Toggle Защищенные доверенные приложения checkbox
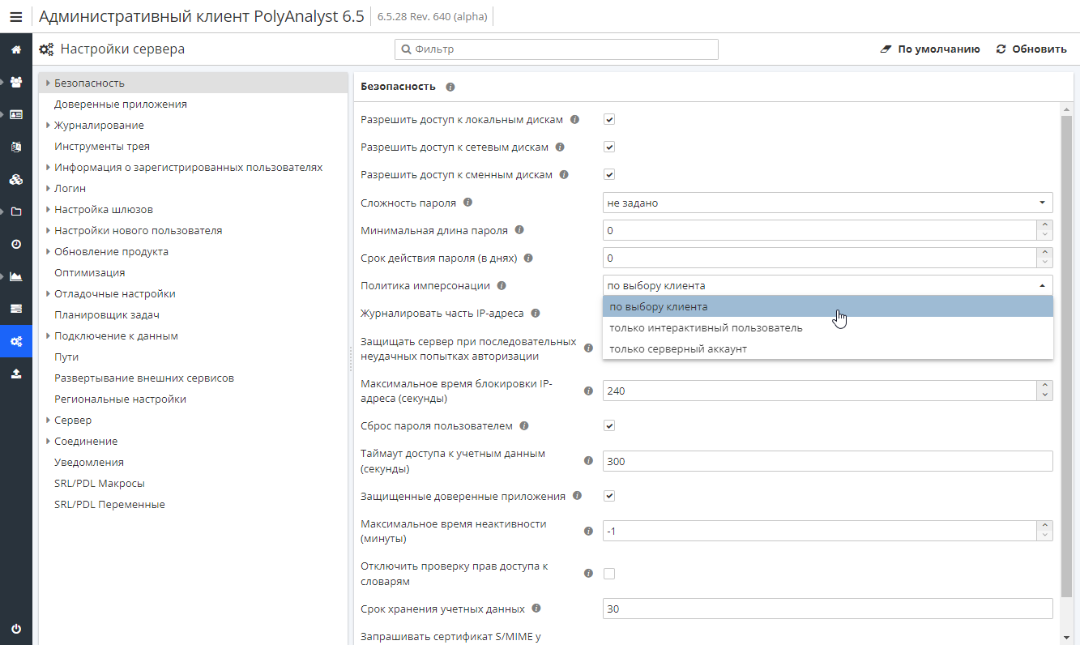Screen dimensions: 1080x645 pyautogui.click(x=609, y=495)
